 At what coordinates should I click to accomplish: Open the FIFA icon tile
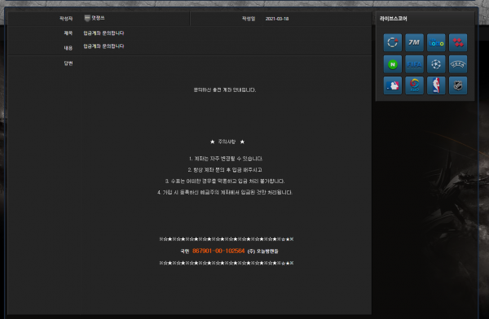pyautogui.click(x=414, y=64)
